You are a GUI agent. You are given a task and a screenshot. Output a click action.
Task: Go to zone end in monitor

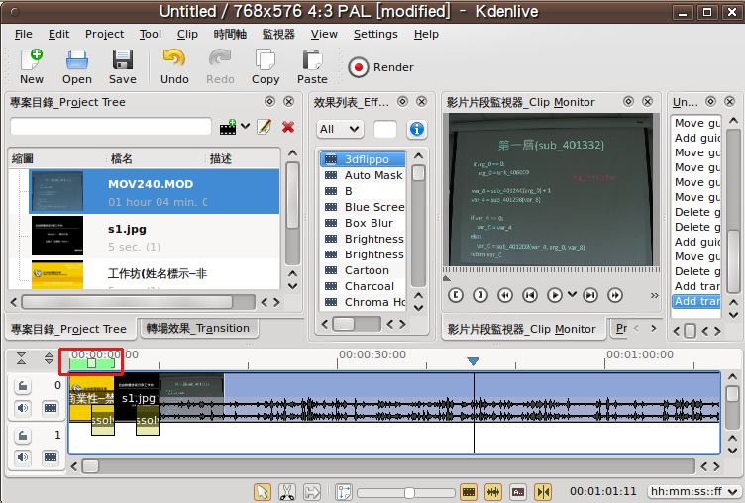click(590, 295)
